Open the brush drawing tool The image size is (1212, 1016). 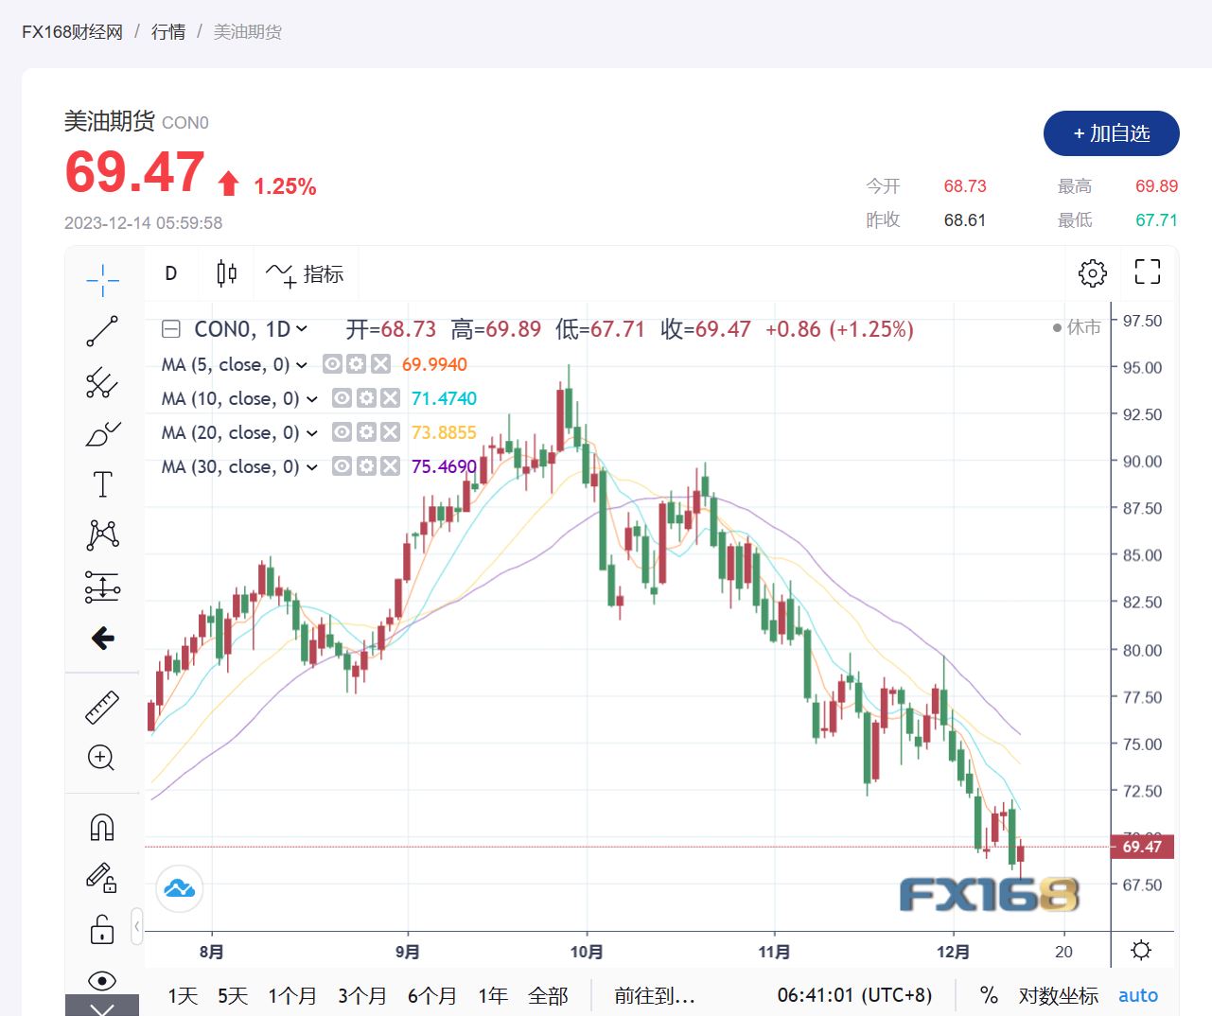(102, 434)
